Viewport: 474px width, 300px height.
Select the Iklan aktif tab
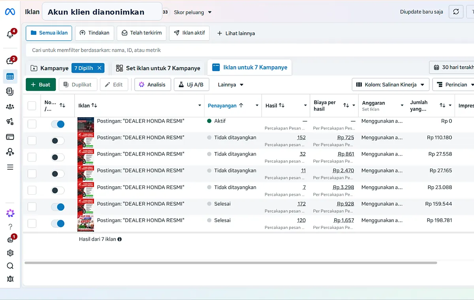189,33
